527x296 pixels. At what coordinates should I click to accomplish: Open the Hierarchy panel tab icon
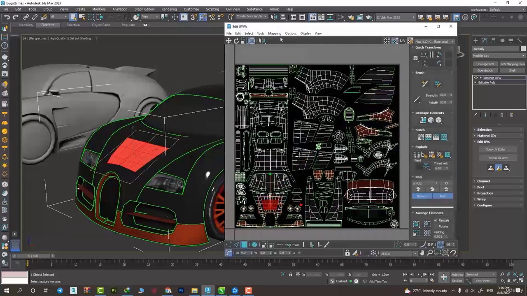493,40
